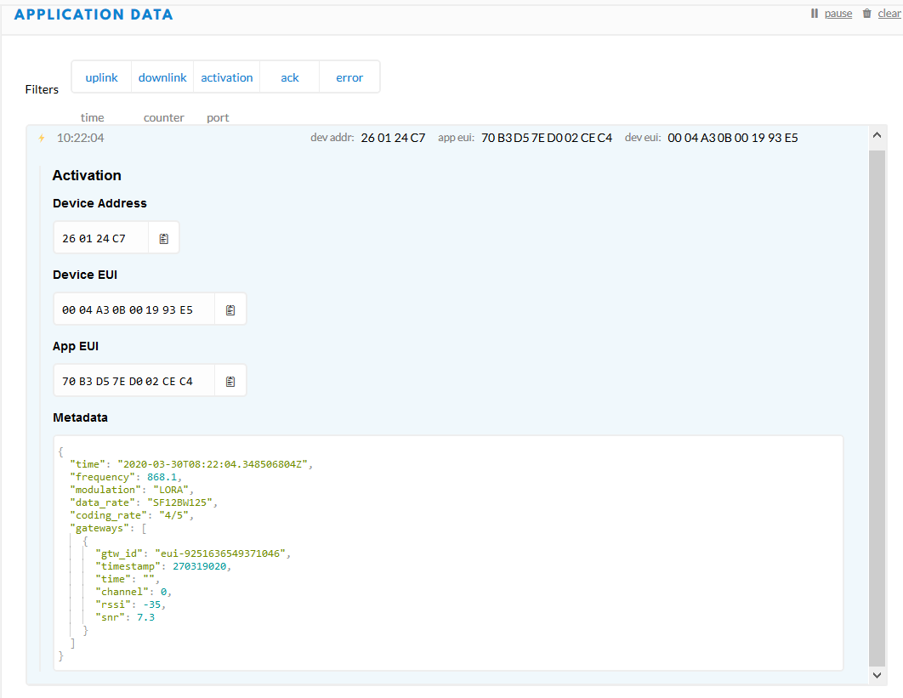Click the pause text link
903x698 pixels.
[x=838, y=14]
